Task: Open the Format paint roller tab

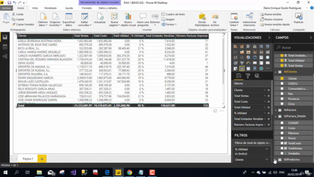Action: pyautogui.click(x=248, y=76)
